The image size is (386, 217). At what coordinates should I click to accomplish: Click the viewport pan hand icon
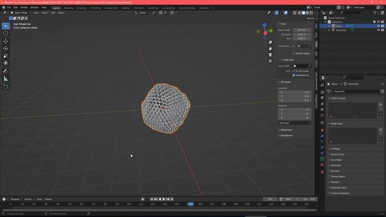click(x=270, y=48)
